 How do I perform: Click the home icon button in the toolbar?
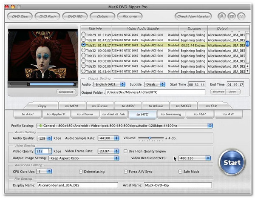(221, 16)
